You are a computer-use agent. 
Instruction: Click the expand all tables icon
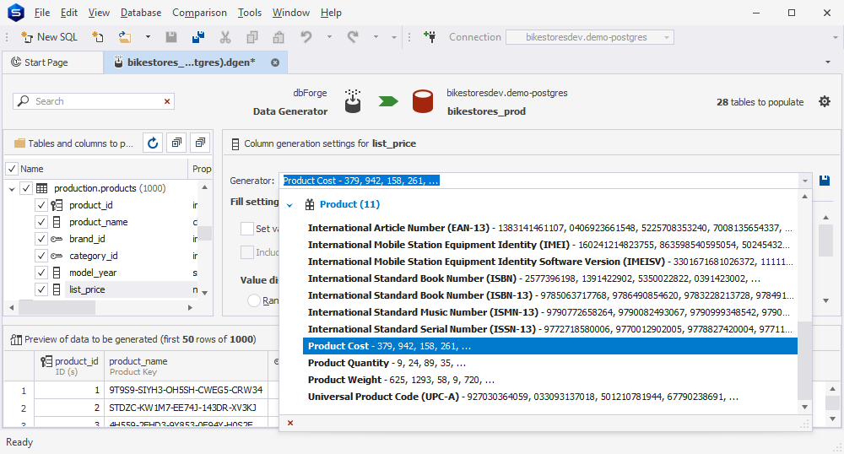[176, 143]
